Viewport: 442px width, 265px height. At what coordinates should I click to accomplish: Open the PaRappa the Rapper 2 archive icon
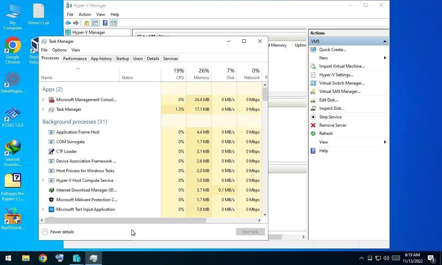tap(13, 187)
